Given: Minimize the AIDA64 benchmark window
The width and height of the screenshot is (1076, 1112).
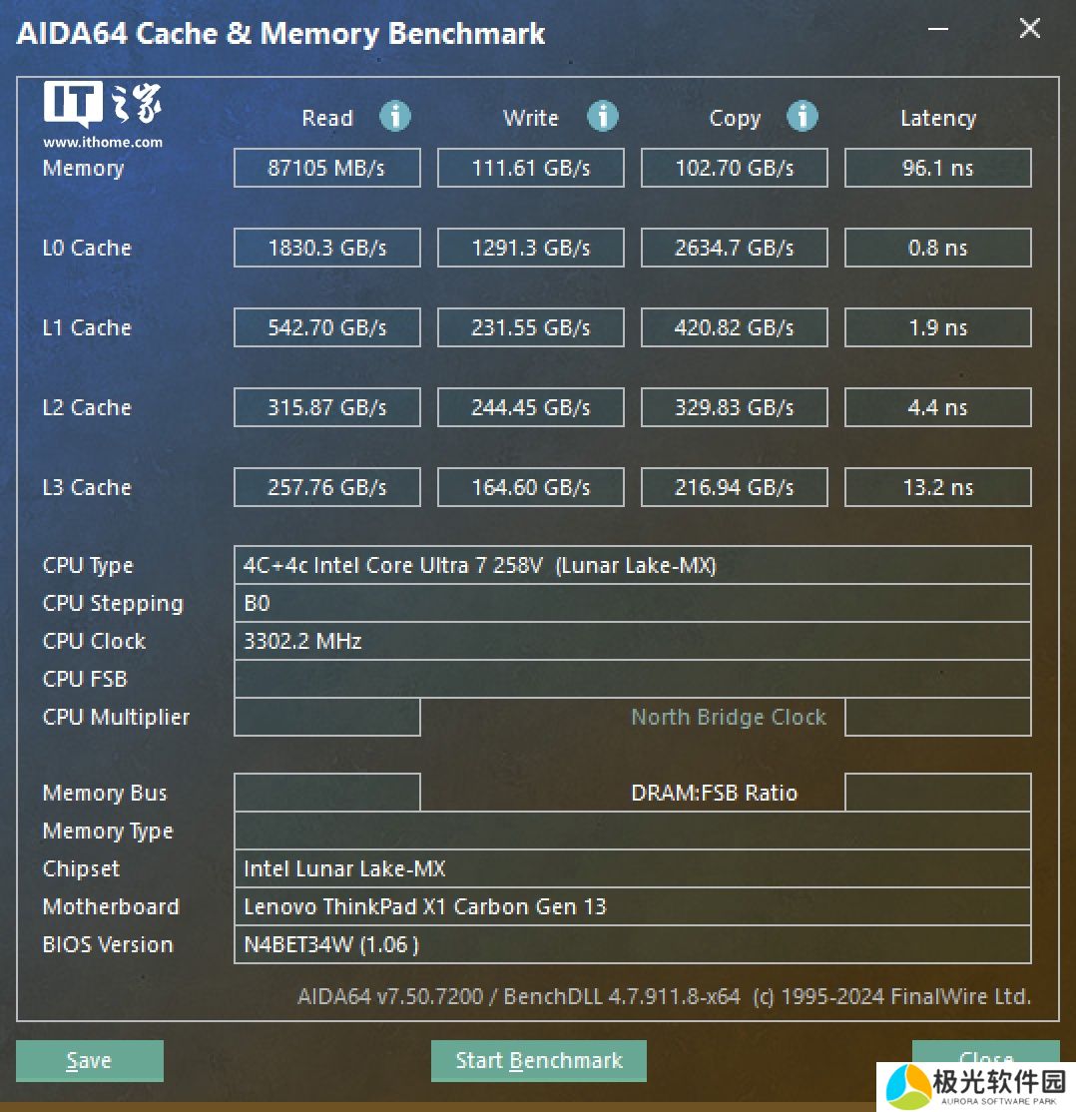Looking at the screenshot, I should pyautogui.click(x=938, y=29).
